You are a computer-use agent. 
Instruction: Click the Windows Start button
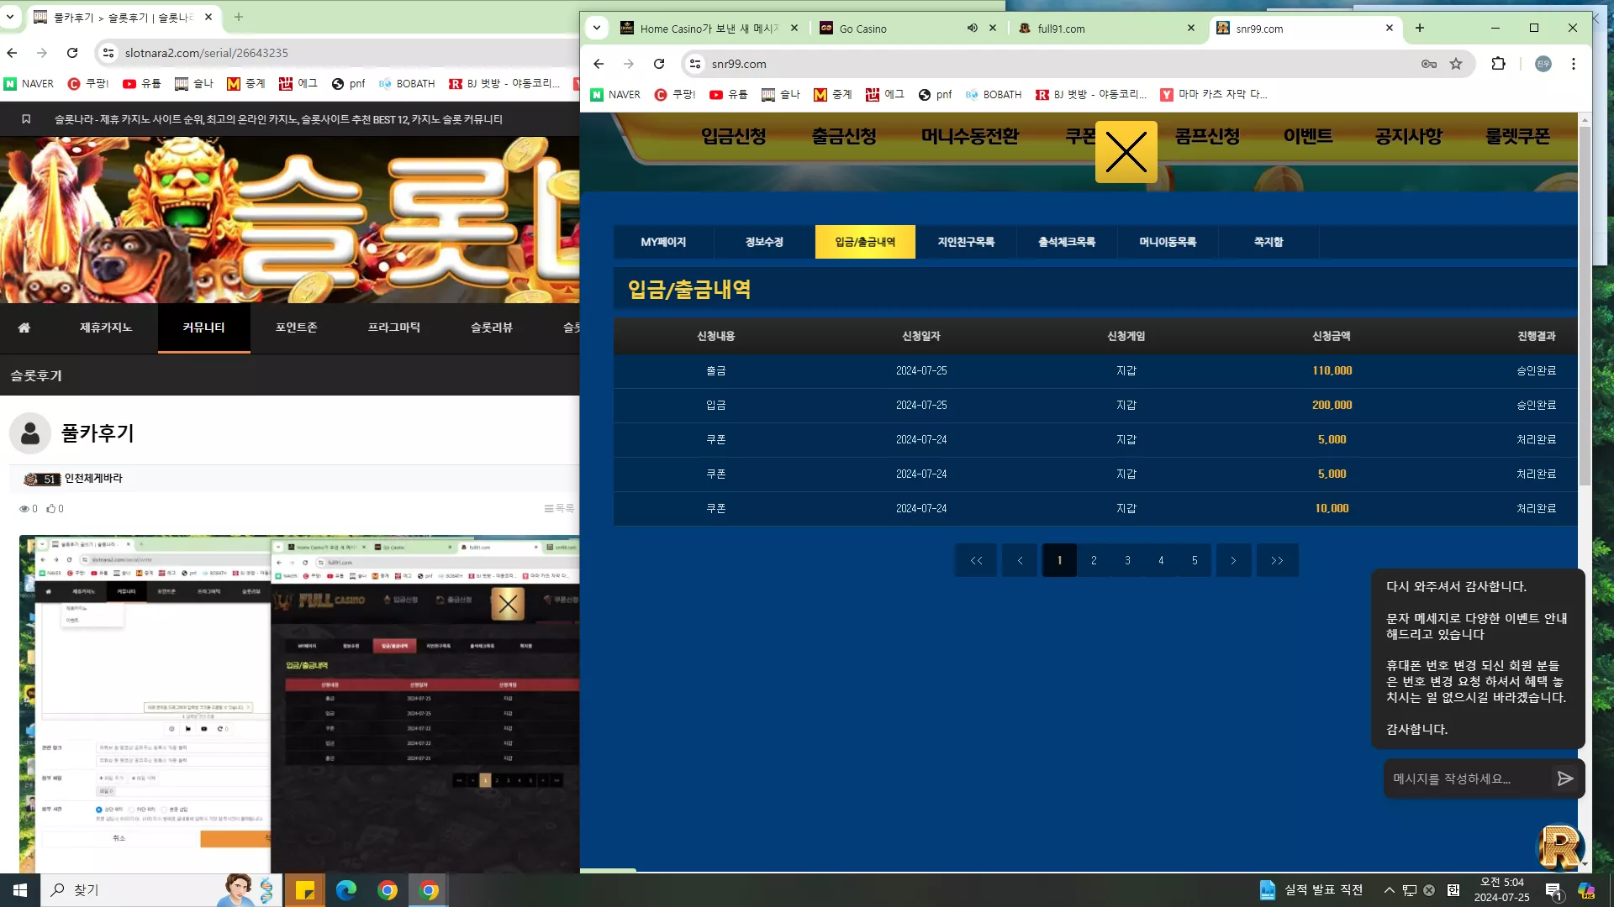pyautogui.click(x=20, y=890)
